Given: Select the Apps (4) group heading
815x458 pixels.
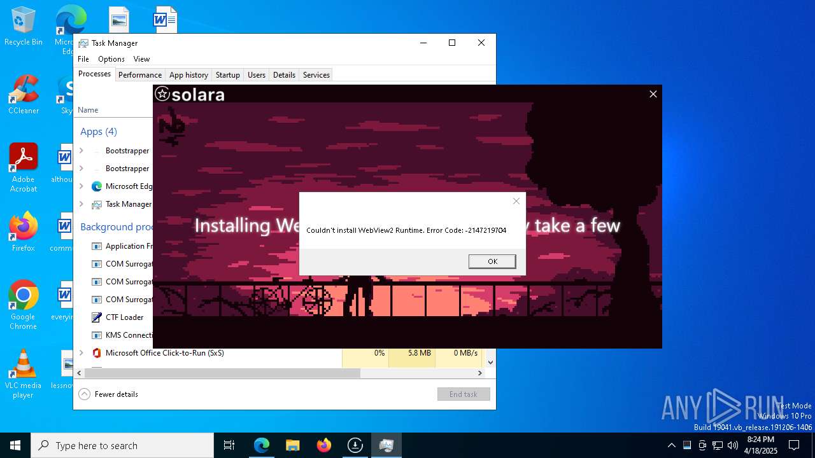Looking at the screenshot, I should click(99, 132).
